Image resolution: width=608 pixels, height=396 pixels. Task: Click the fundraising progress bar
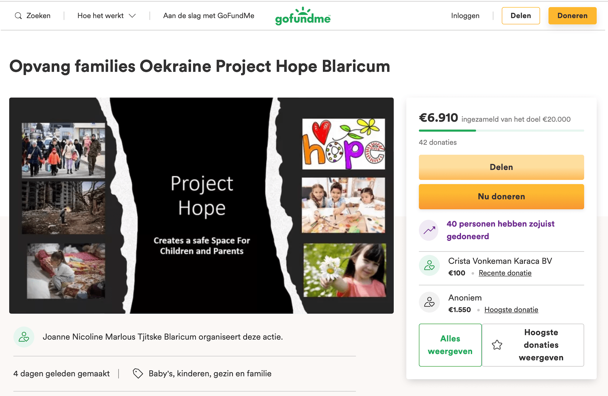pos(501,131)
